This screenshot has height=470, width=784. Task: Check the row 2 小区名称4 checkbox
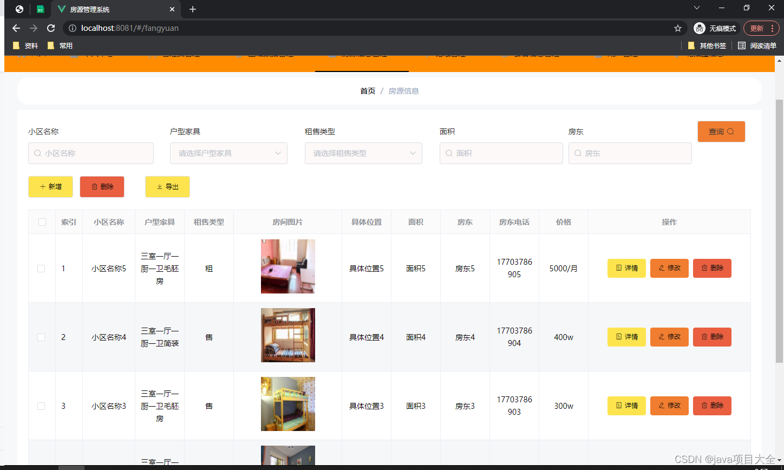(x=41, y=337)
